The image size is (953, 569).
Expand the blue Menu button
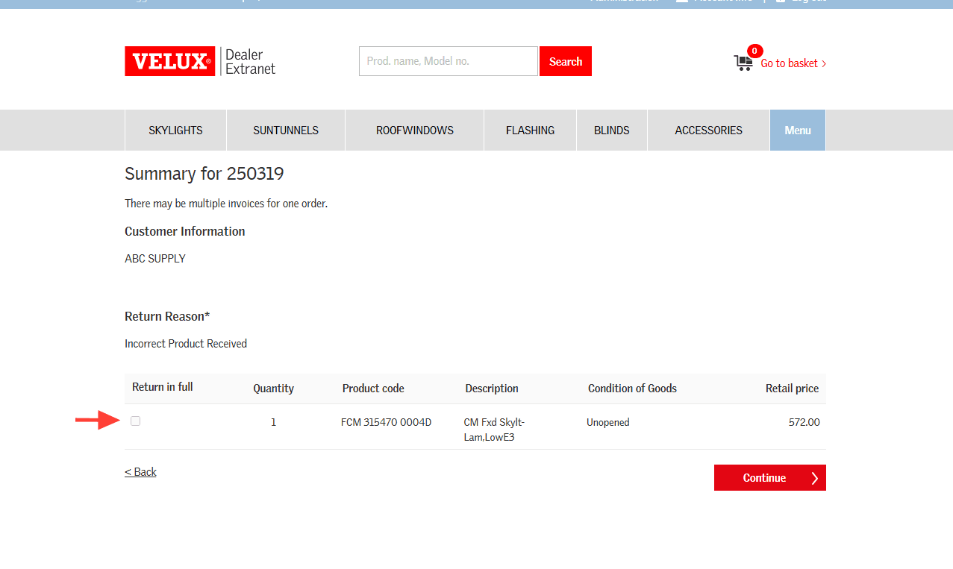[798, 131]
